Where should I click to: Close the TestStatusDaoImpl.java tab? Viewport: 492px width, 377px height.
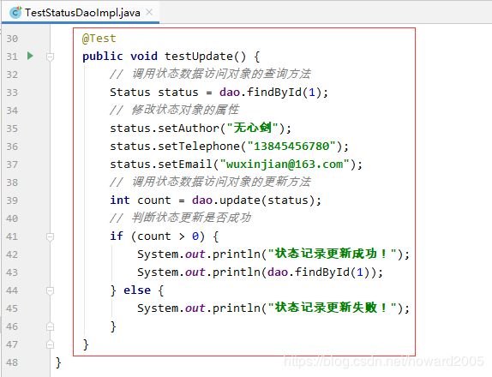[x=149, y=12]
